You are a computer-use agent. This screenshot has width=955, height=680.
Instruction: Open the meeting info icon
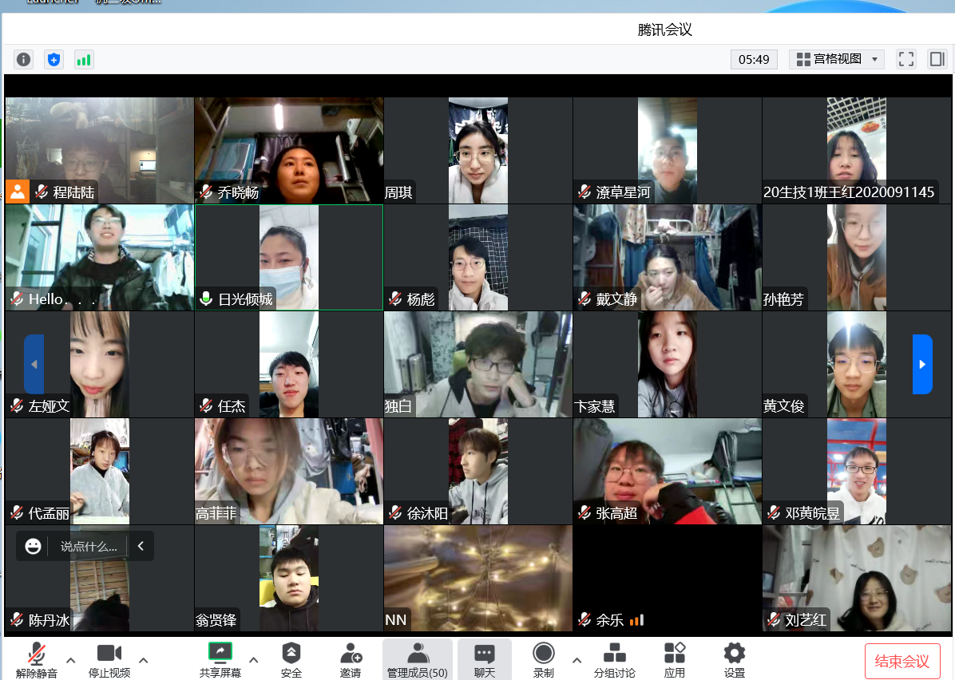24,59
